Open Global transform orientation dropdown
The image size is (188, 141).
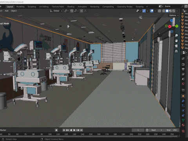56,11
